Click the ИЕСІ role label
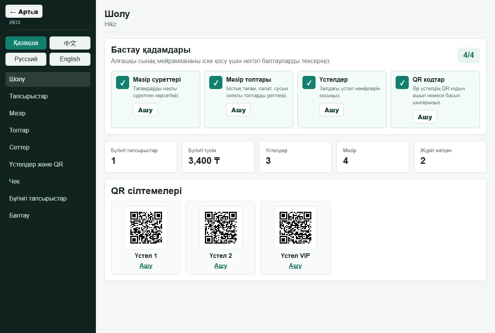This screenshot has width=495, height=333. pos(15,22)
